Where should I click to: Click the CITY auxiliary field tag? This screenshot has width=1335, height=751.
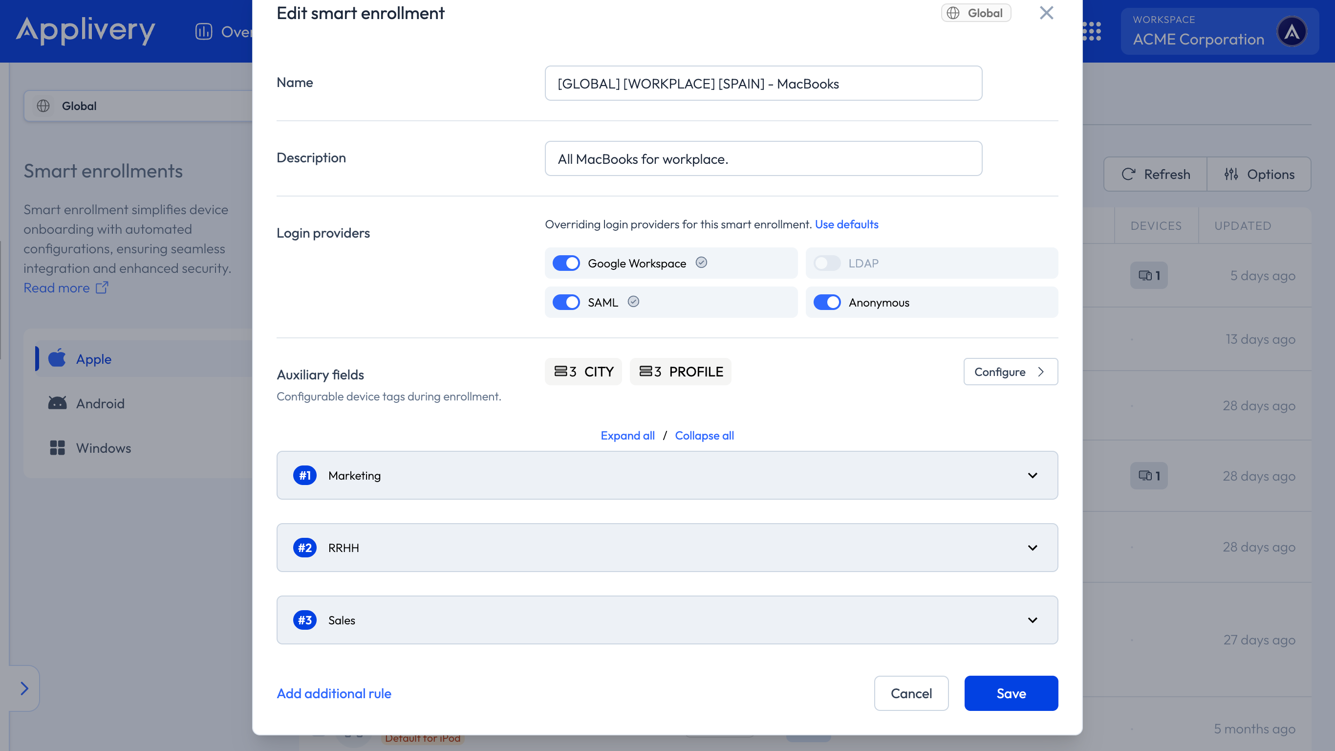click(x=583, y=372)
